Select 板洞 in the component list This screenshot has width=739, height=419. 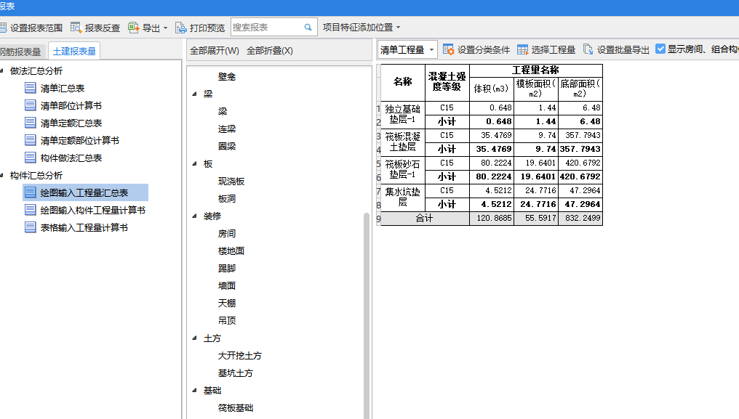pyautogui.click(x=227, y=199)
